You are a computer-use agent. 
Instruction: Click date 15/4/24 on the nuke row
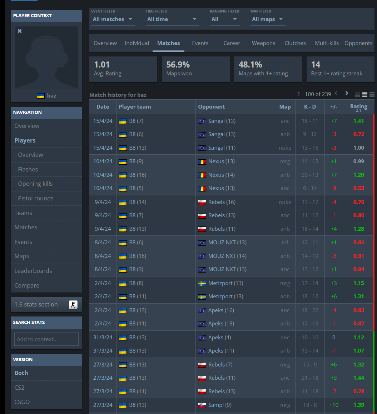(x=103, y=148)
